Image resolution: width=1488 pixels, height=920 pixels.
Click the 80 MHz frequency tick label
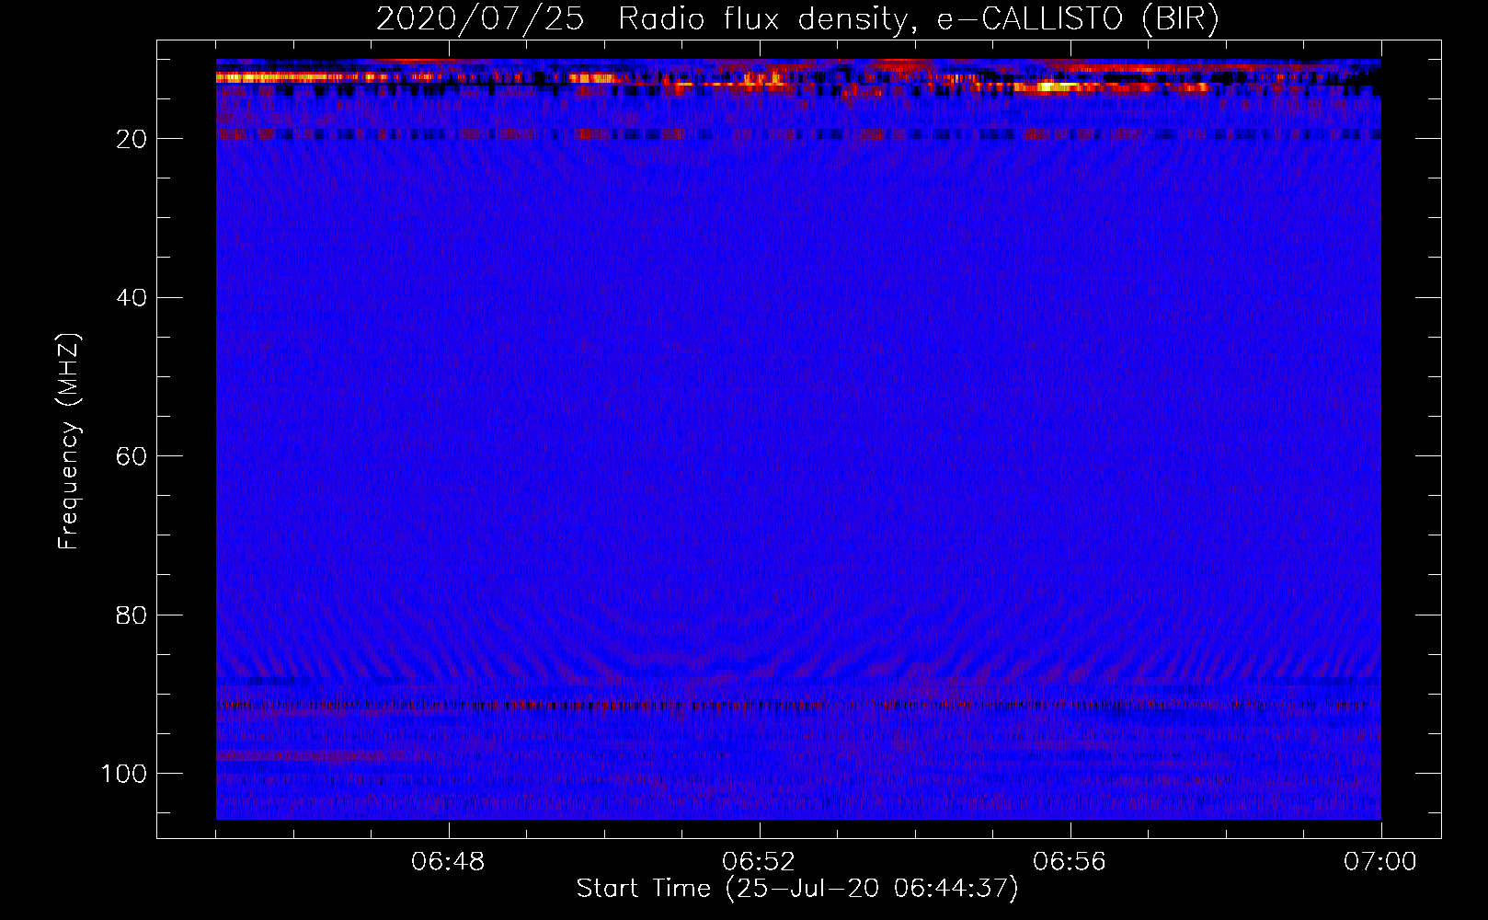(132, 615)
